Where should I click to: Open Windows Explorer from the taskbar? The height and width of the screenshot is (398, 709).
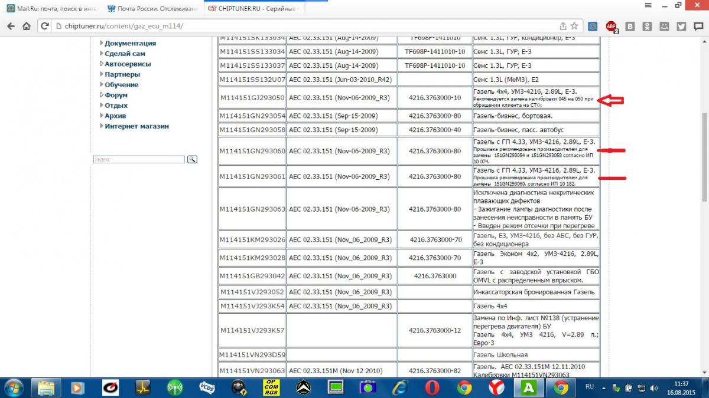(47, 387)
